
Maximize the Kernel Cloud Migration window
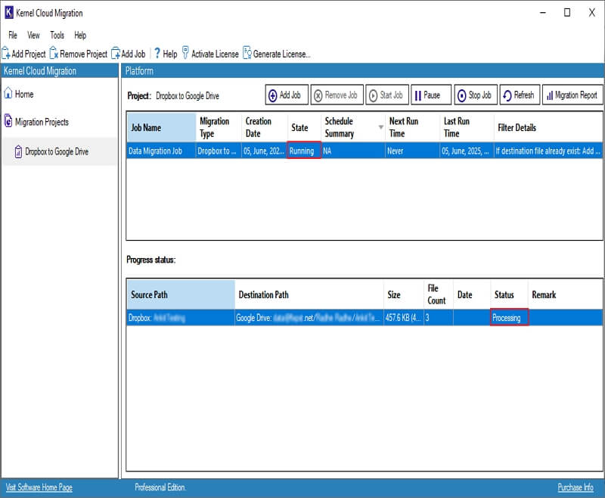pyautogui.click(x=566, y=12)
